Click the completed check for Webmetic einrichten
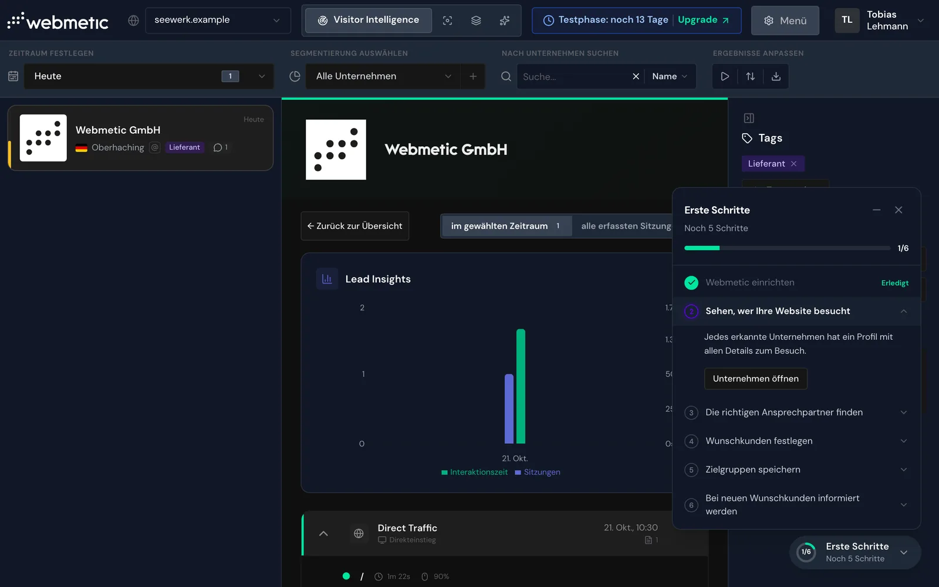This screenshot has height=587, width=939. tap(691, 282)
